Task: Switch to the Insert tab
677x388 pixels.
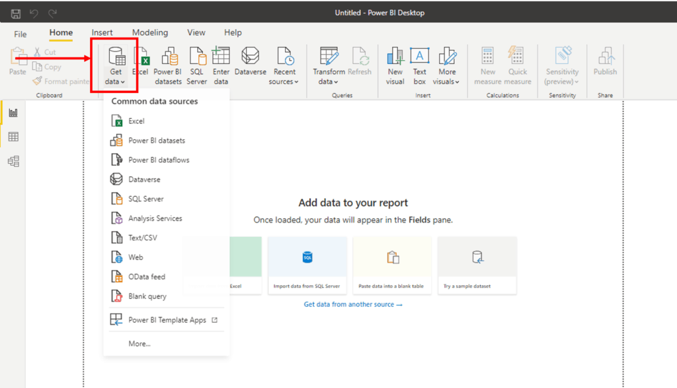Action: tap(102, 33)
